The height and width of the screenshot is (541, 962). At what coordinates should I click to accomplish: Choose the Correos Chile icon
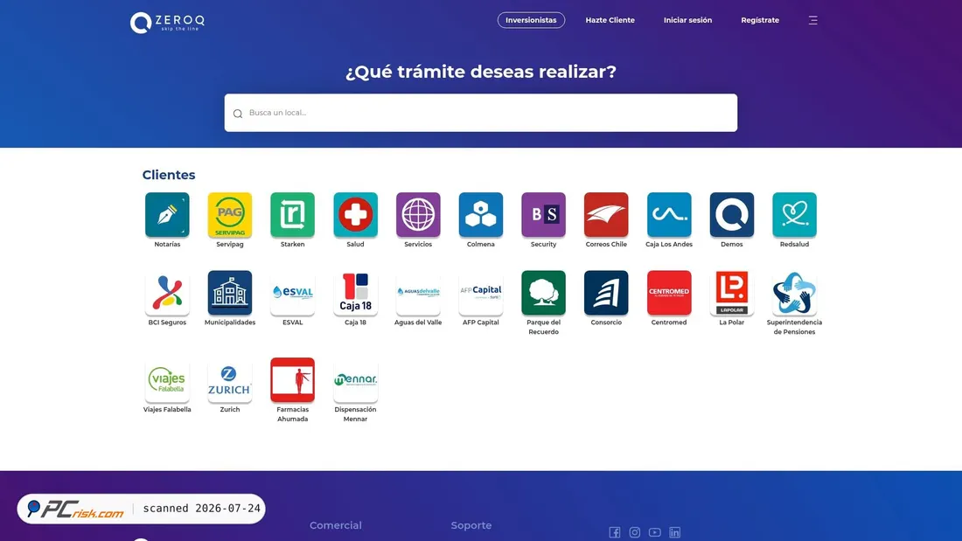pyautogui.click(x=606, y=215)
